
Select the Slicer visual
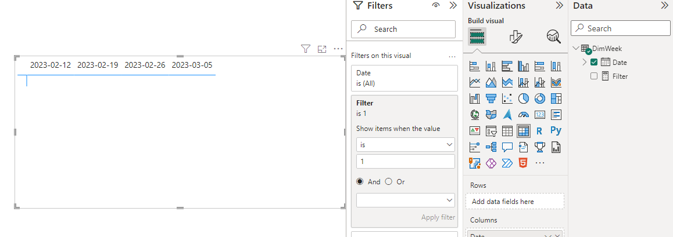point(491,131)
